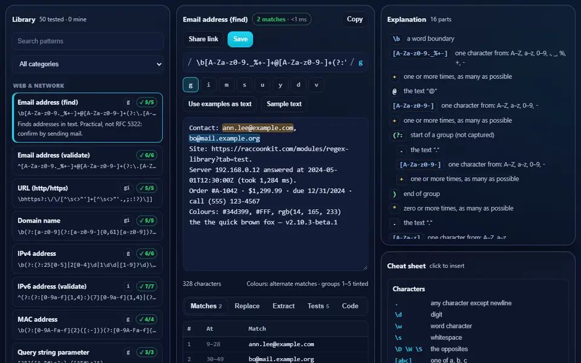
Task: Click the * zero or more token
Action: coord(394,208)
